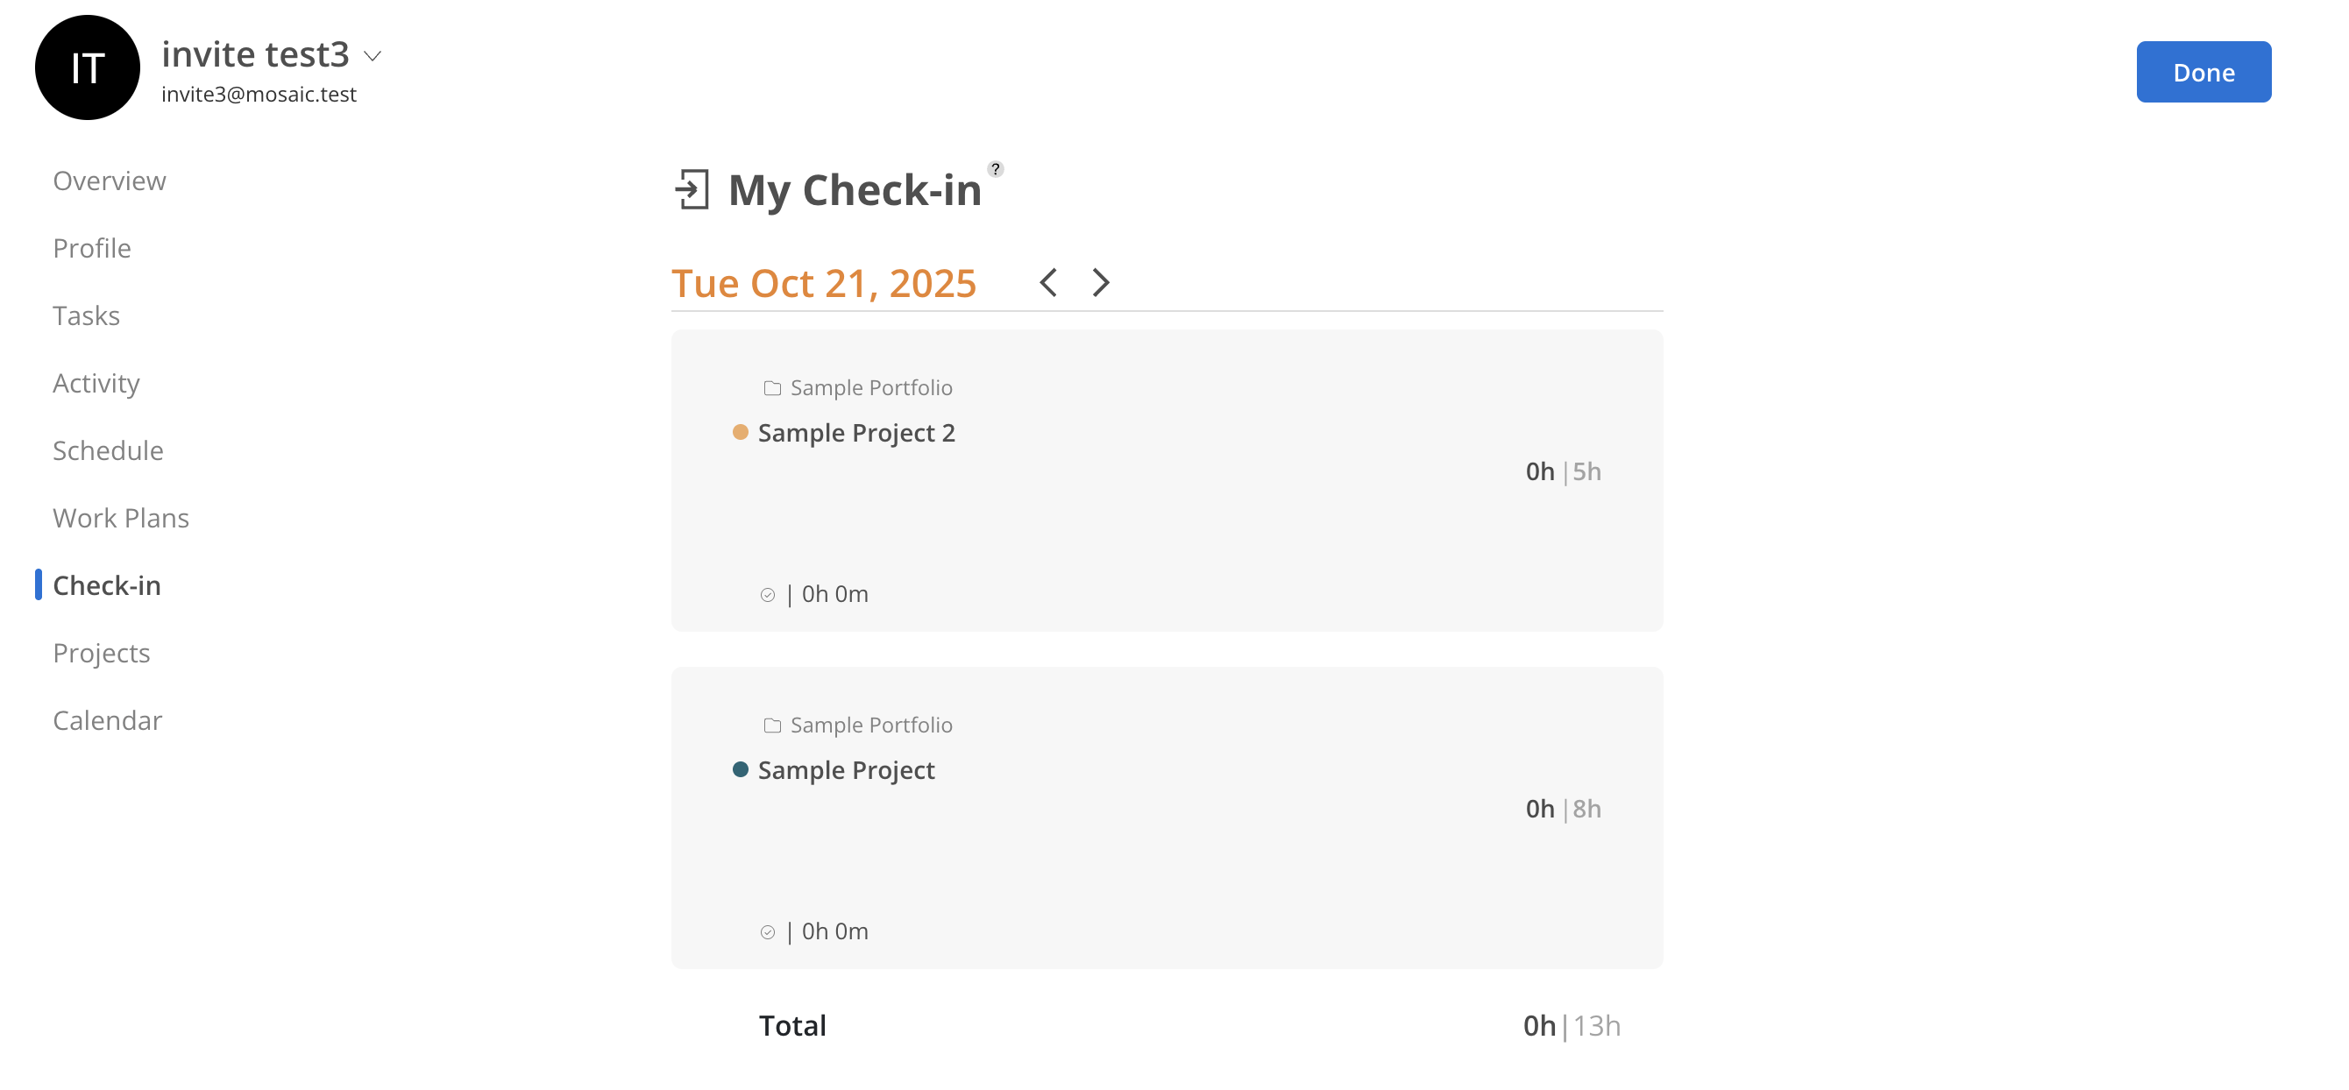Expand the invite test3 user dropdown
The image size is (2349, 1090).
click(372, 56)
